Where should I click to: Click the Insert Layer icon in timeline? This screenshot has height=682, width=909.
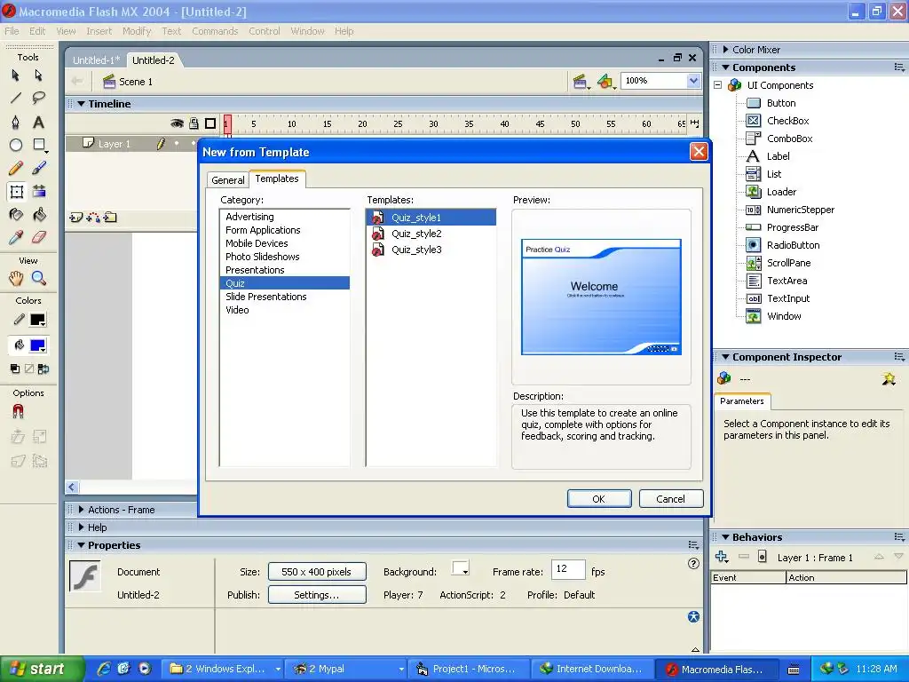[x=75, y=218]
